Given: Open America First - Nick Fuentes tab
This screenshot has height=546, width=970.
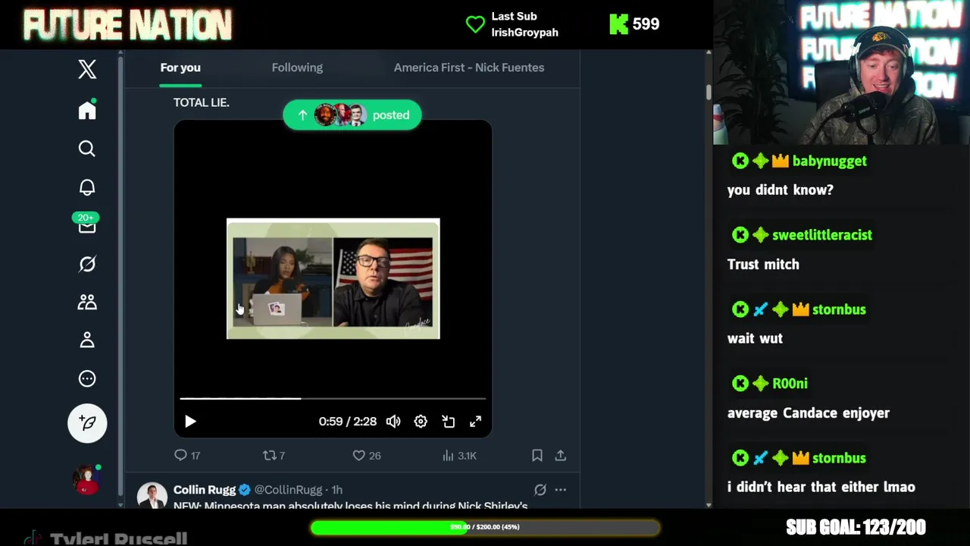Looking at the screenshot, I should [x=469, y=67].
